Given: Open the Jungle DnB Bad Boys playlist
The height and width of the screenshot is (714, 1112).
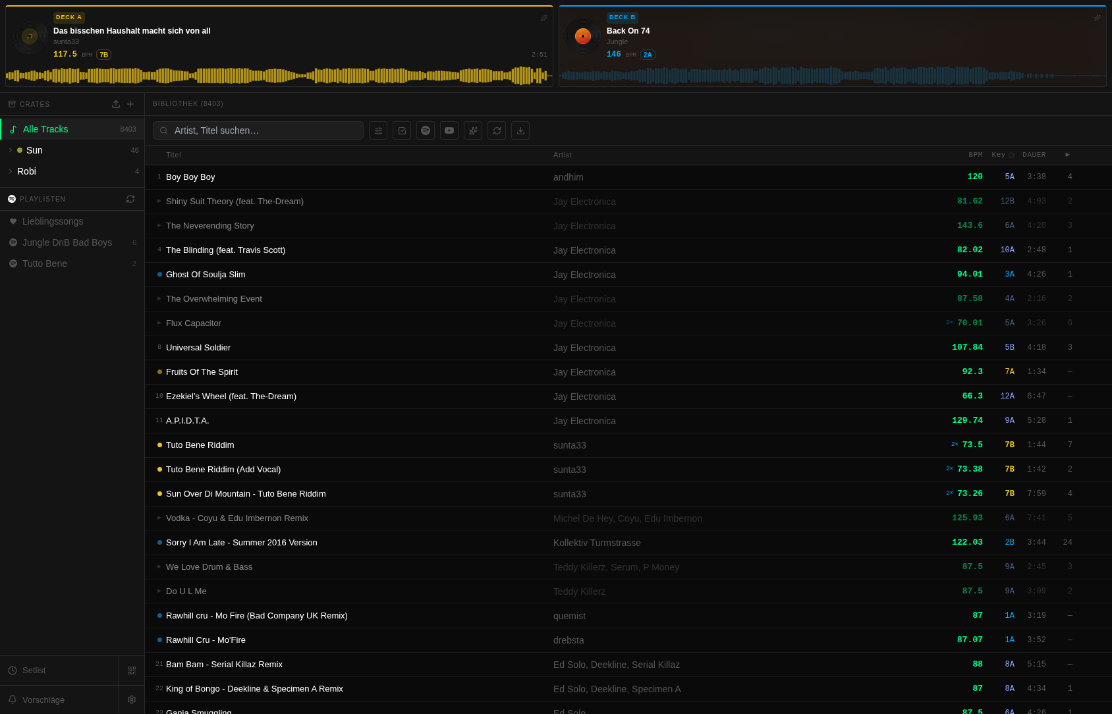Looking at the screenshot, I should [67, 242].
